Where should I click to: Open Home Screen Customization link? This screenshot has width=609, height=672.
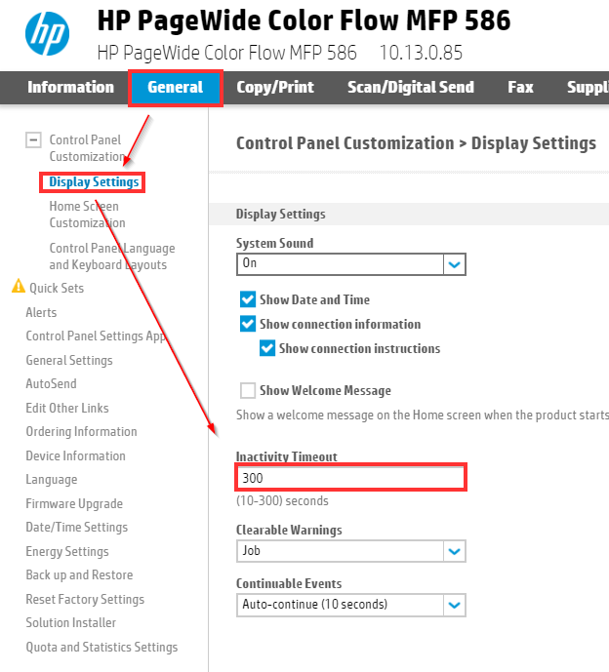pos(87,215)
